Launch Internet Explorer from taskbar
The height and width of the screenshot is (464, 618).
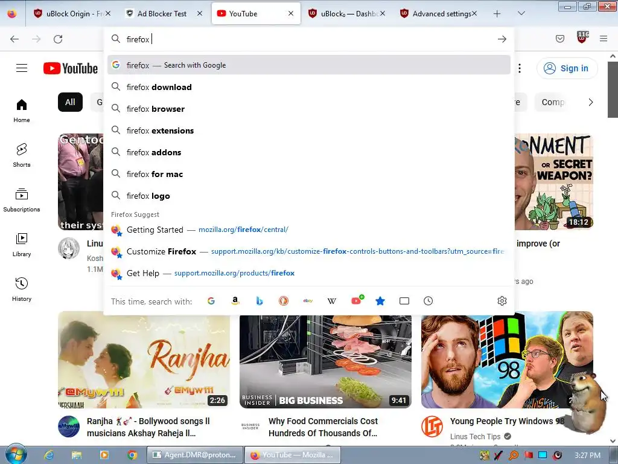tap(48, 455)
